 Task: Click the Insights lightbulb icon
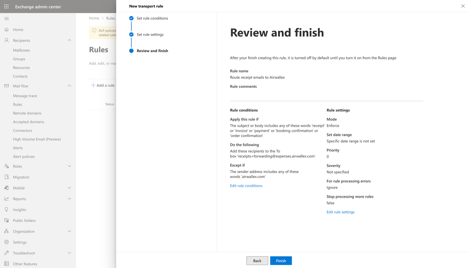[x=6, y=210]
